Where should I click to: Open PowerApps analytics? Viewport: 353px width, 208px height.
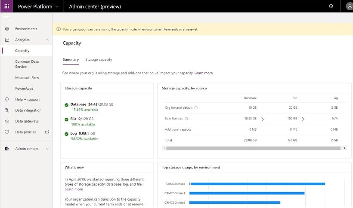(24, 89)
